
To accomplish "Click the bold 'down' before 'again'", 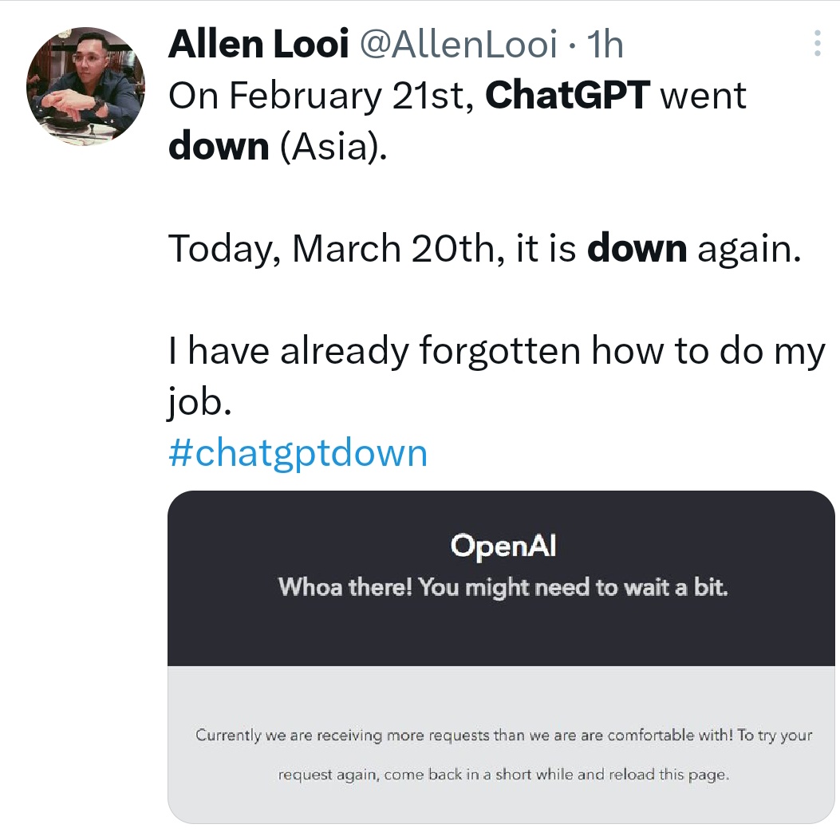I will (637, 249).
